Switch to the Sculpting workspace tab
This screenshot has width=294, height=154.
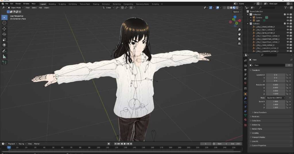(62, 4)
